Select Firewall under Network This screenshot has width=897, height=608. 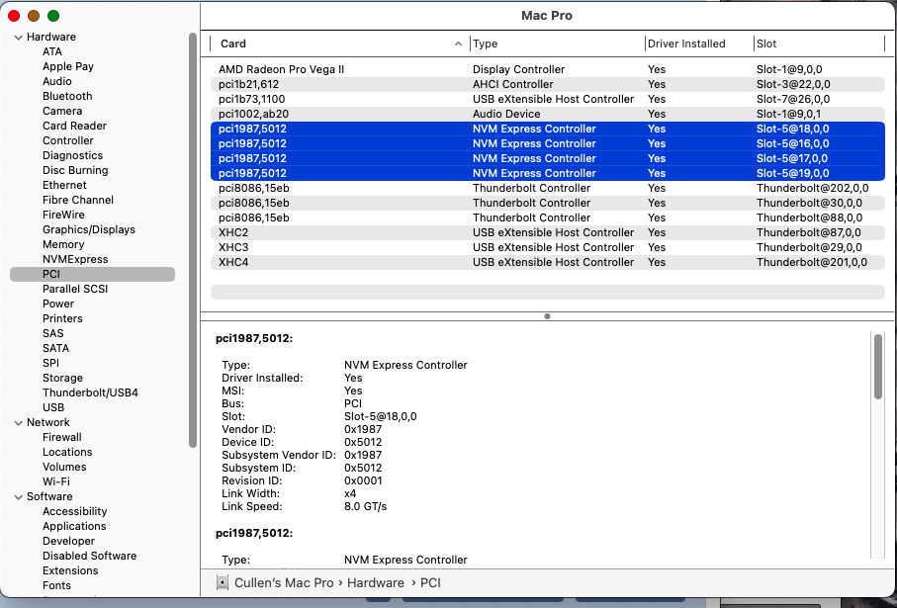tap(61, 438)
